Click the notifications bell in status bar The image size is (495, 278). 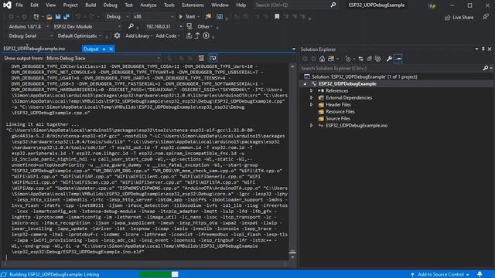coord(480,274)
